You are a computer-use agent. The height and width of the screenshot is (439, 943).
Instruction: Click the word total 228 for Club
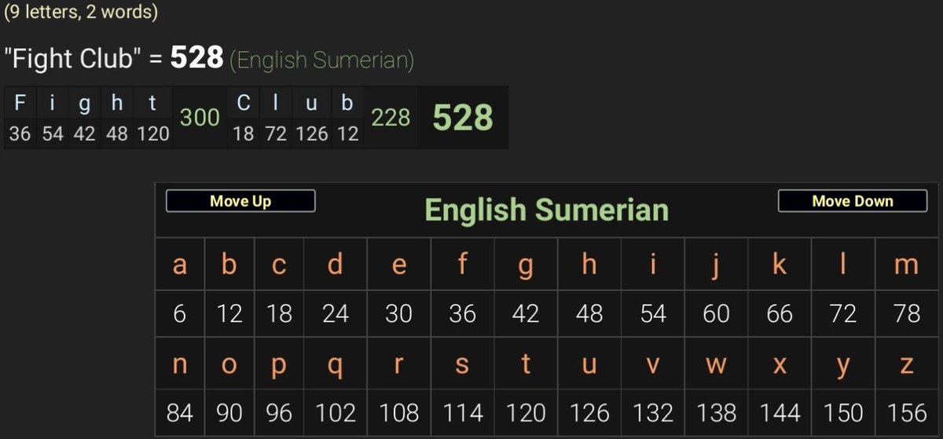[x=391, y=118]
